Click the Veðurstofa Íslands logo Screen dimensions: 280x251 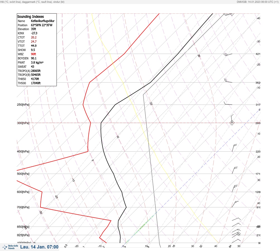tap(10, 247)
